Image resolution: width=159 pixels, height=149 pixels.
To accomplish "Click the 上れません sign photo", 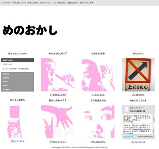I will [x=138, y=75].
